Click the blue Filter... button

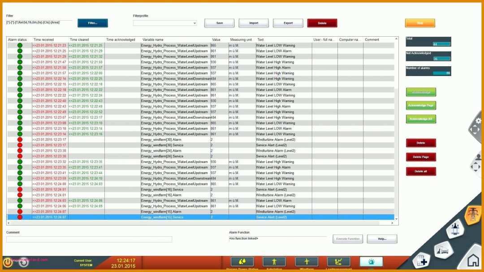coord(93,23)
